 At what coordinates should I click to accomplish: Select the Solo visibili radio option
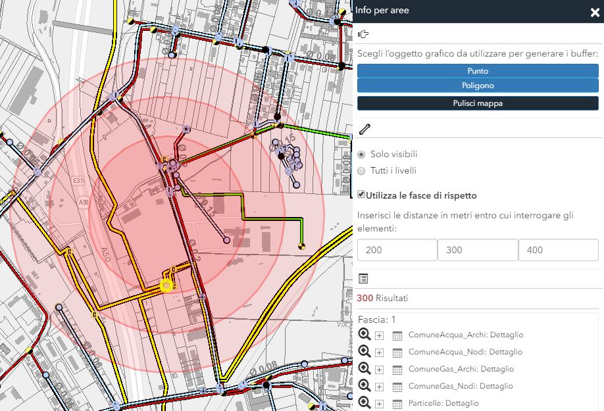point(361,155)
